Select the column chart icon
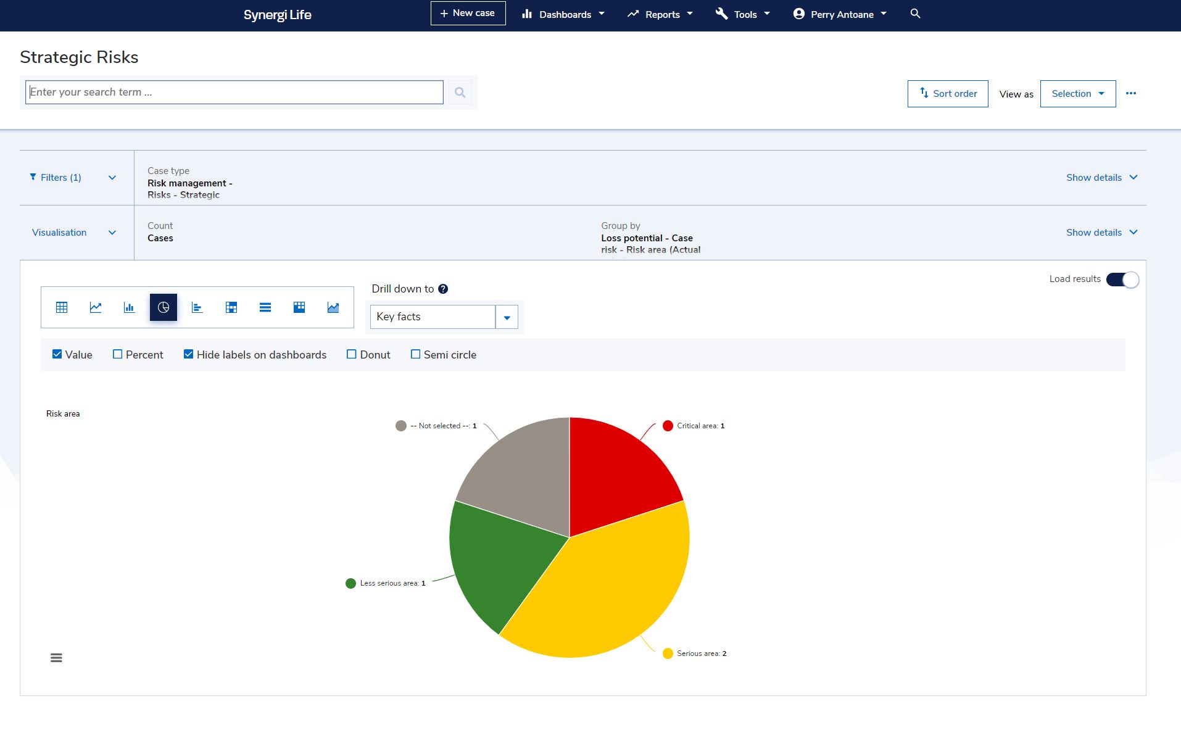Viewport: 1181px width, 751px height. [129, 307]
